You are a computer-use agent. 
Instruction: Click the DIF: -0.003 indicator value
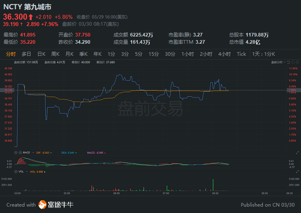pyautogui.click(x=43, y=153)
